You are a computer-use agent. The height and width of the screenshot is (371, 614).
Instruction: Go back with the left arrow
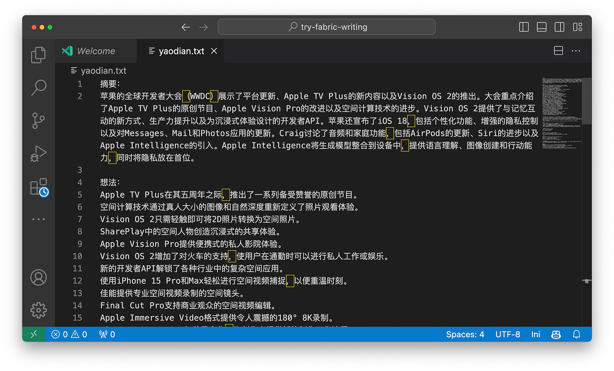tap(186, 27)
